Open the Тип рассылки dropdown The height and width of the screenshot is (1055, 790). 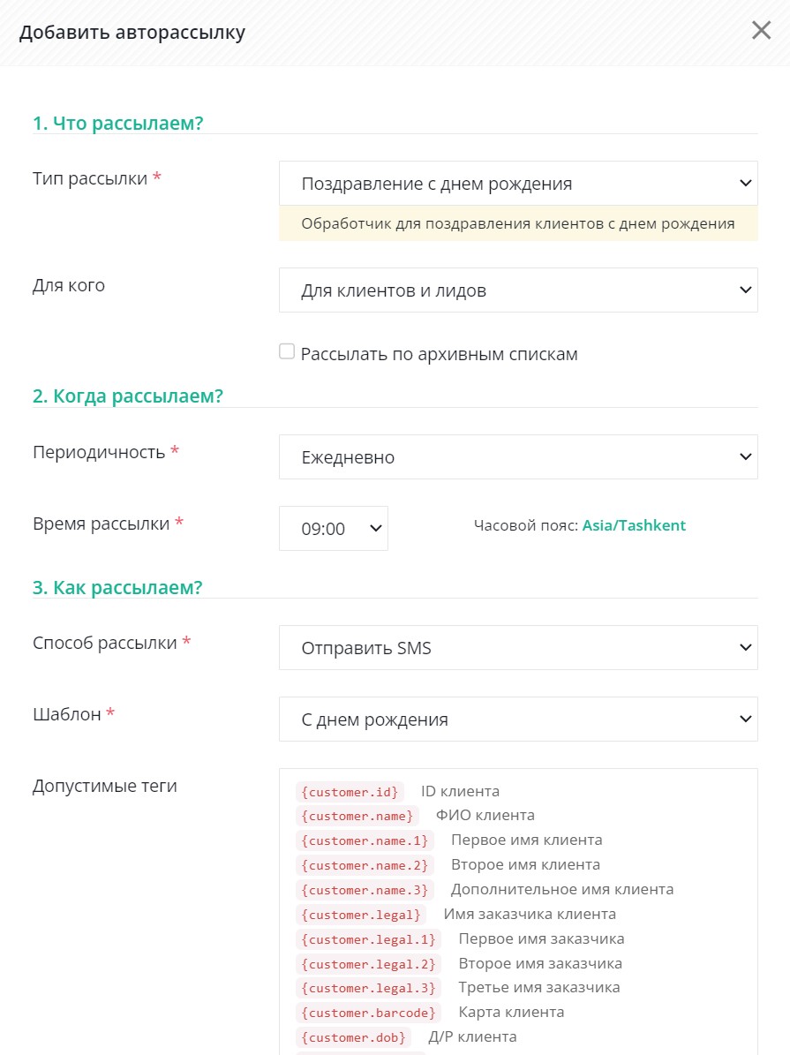point(518,183)
